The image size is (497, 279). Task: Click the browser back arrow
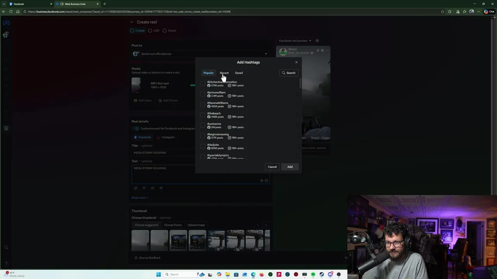pos(4,12)
